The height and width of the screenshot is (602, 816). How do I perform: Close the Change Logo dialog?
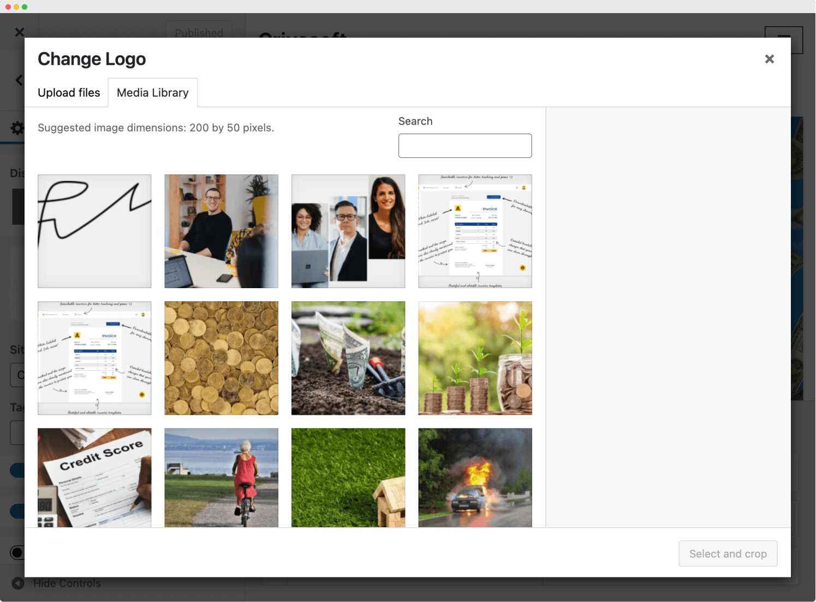pos(769,59)
